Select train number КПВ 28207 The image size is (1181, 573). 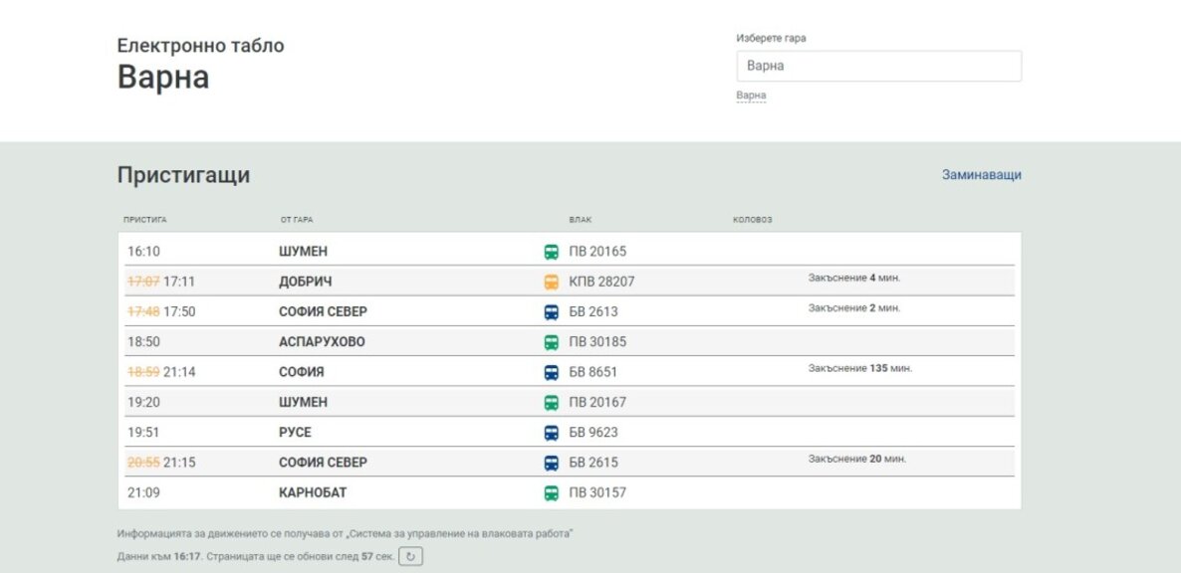(601, 282)
